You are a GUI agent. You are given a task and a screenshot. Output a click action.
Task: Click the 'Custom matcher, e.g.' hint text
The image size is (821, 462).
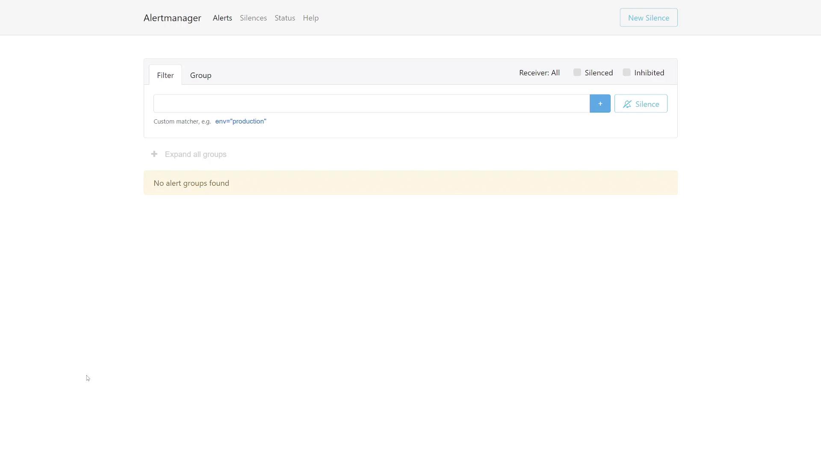[182, 121]
